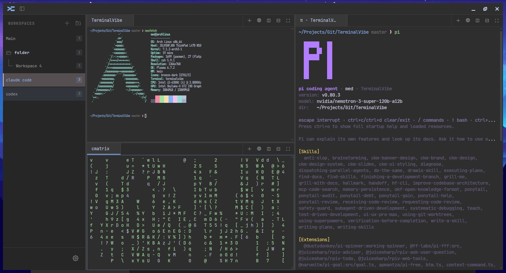
Task: Toggle the sidebar panel icon in title bar
Action: 22,9
